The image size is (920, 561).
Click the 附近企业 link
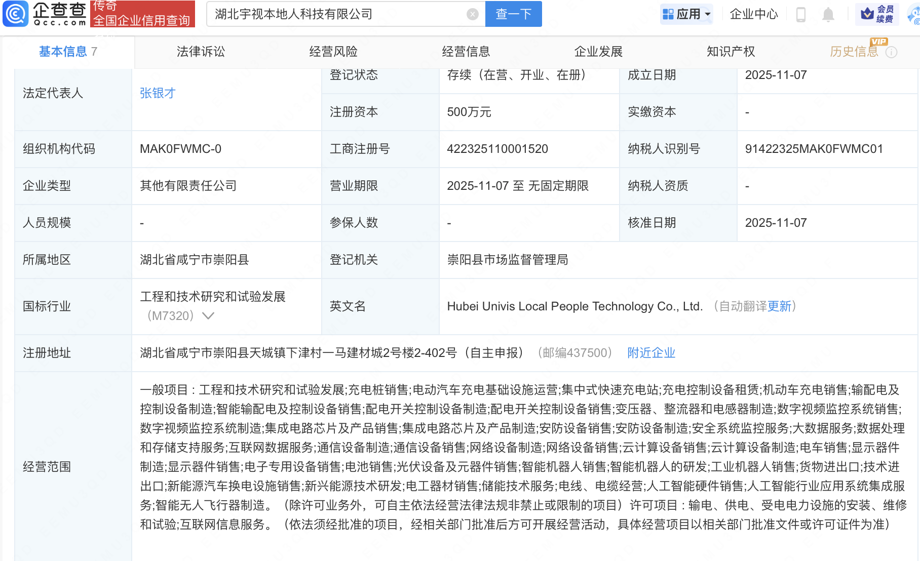pos(651,353)
